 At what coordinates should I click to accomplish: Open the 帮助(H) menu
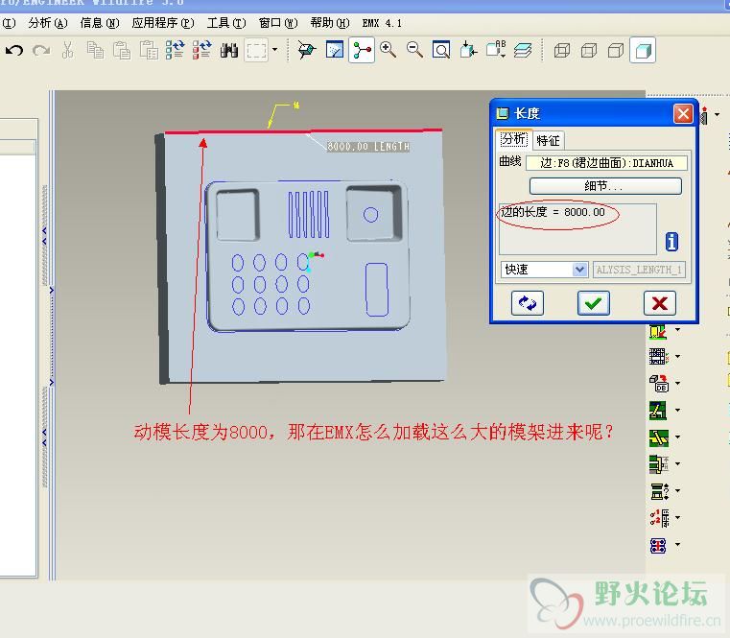click(330, 23)
